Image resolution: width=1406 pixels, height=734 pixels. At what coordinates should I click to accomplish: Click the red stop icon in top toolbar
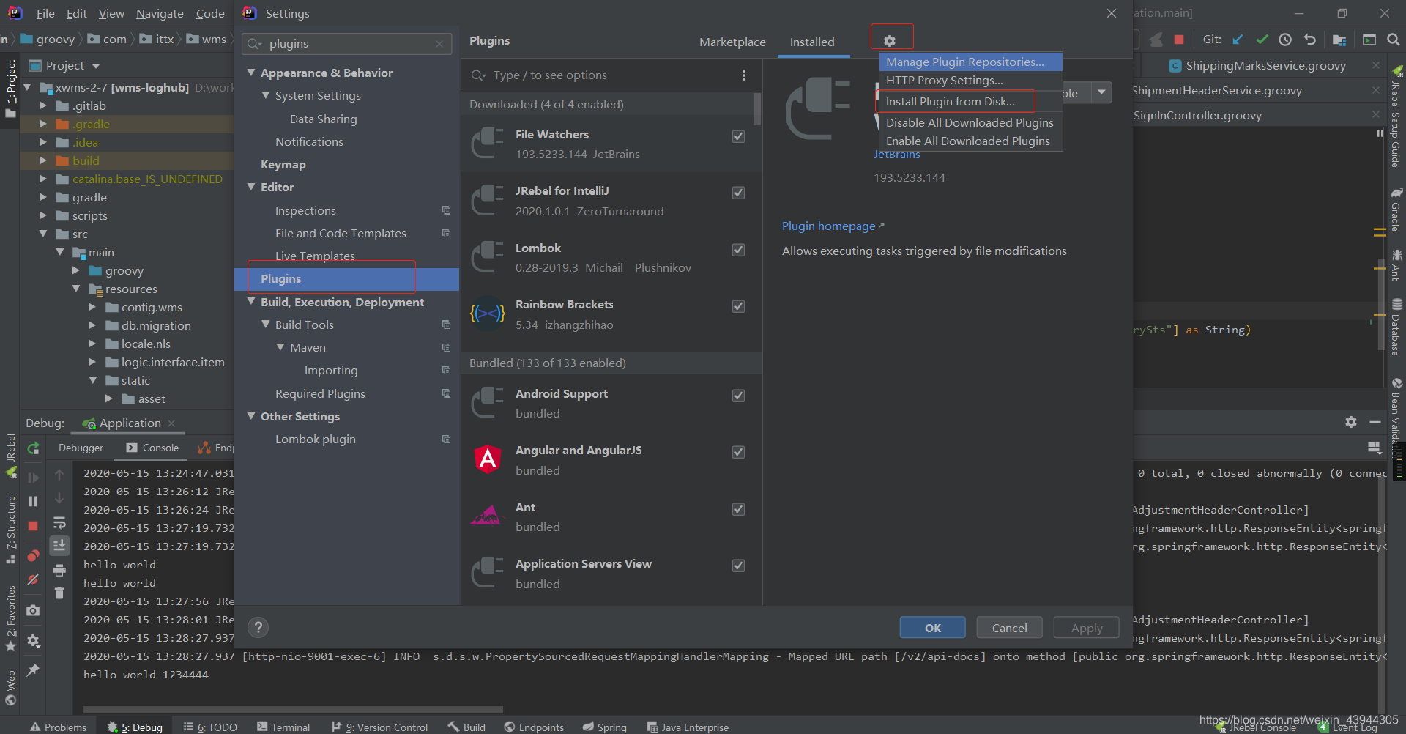pyautogui.click(x=1179, y=40)
